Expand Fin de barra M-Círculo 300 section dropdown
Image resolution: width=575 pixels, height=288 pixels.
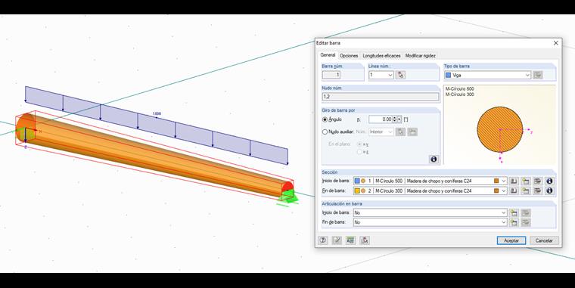tap(504, 191)
